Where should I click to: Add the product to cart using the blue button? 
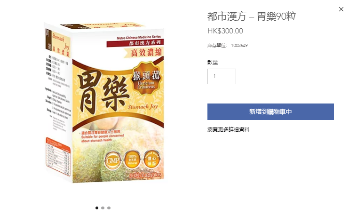270,111
